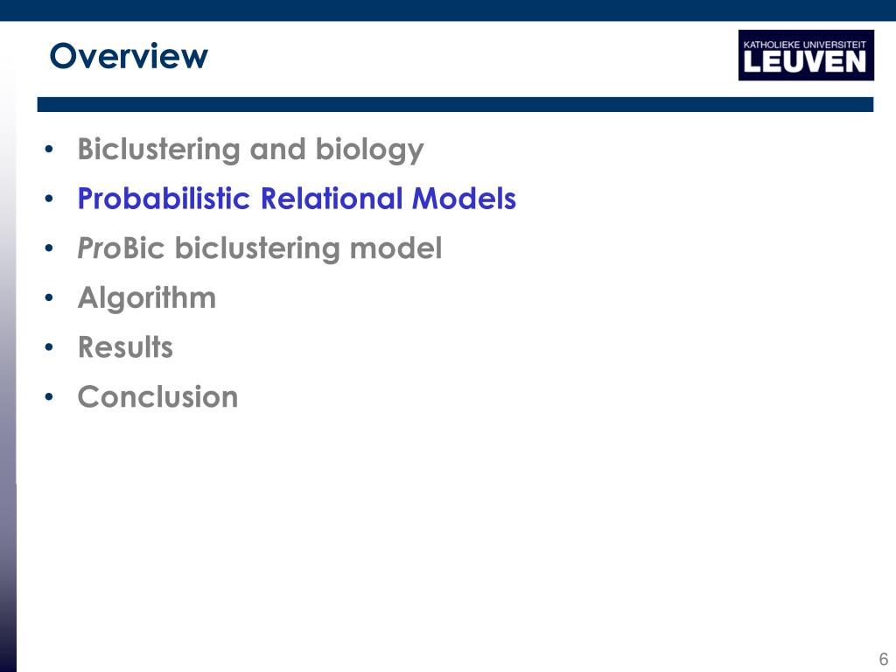
Task: Click the ProBic biclustering model item
Action: pyautogui.click(x=259, y=248)
